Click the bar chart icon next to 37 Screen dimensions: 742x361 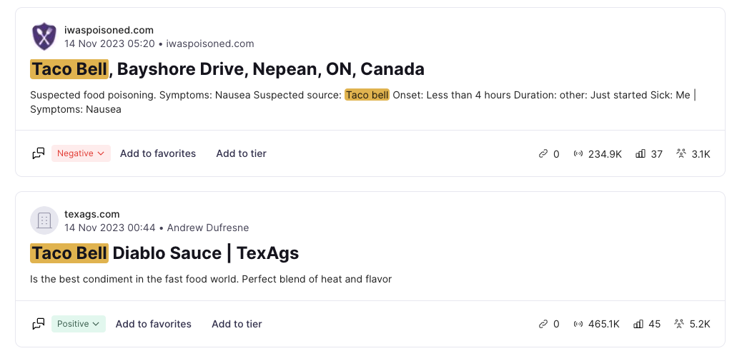pyautogui.click(x=640, y=153)
